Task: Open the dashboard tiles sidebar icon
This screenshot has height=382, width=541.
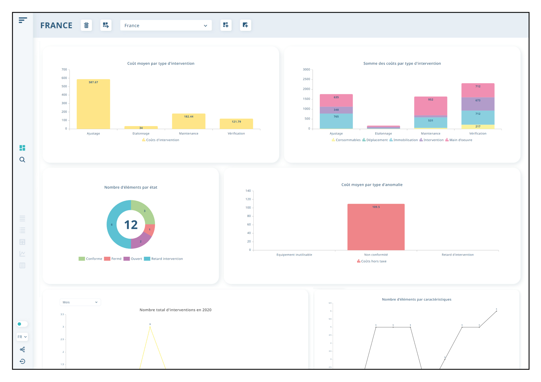Action: pyautogui.click(x=22, y=148)
